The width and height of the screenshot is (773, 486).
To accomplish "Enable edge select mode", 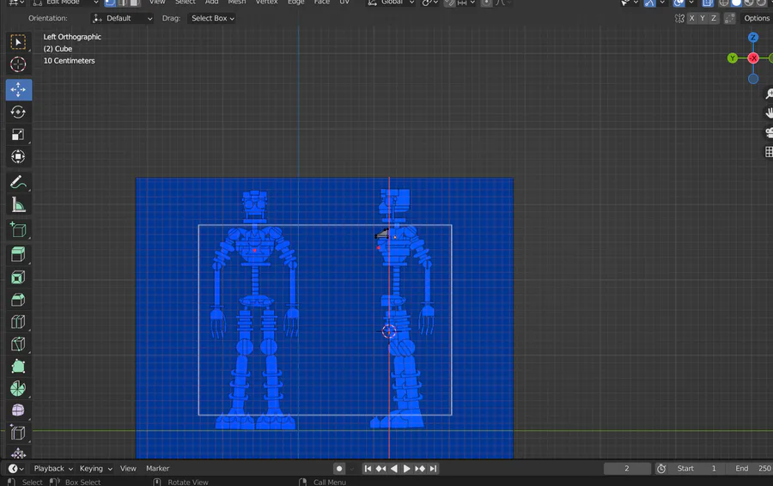I will point(122,3).
